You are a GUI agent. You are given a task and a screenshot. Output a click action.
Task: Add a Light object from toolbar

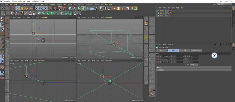pyautogui.click(x=101, y=9)
